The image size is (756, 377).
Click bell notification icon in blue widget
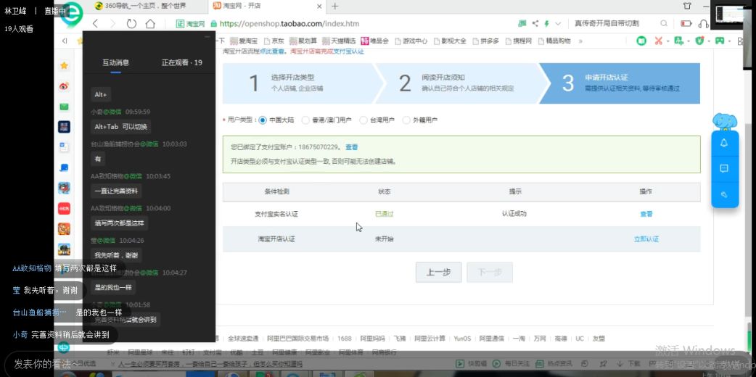[723, 143]
